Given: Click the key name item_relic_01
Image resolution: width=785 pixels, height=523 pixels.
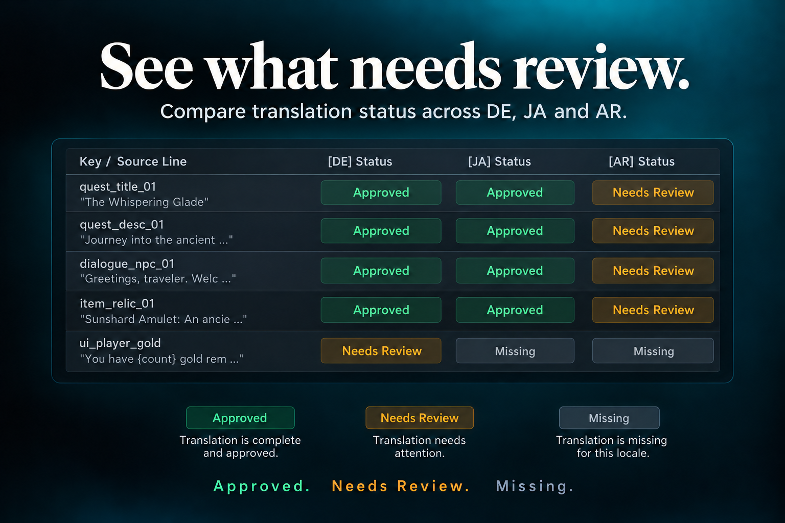Looking at the screenshot, I should coord(117,303).
